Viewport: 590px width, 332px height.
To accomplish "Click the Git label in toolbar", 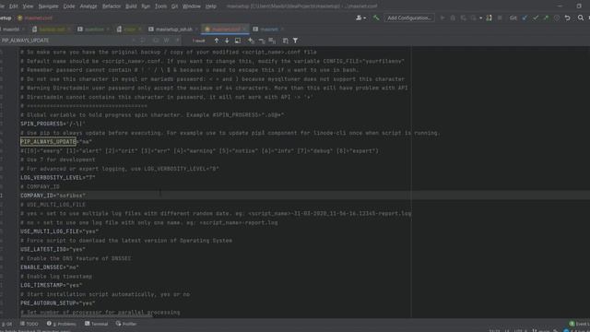I will (513, 18).
